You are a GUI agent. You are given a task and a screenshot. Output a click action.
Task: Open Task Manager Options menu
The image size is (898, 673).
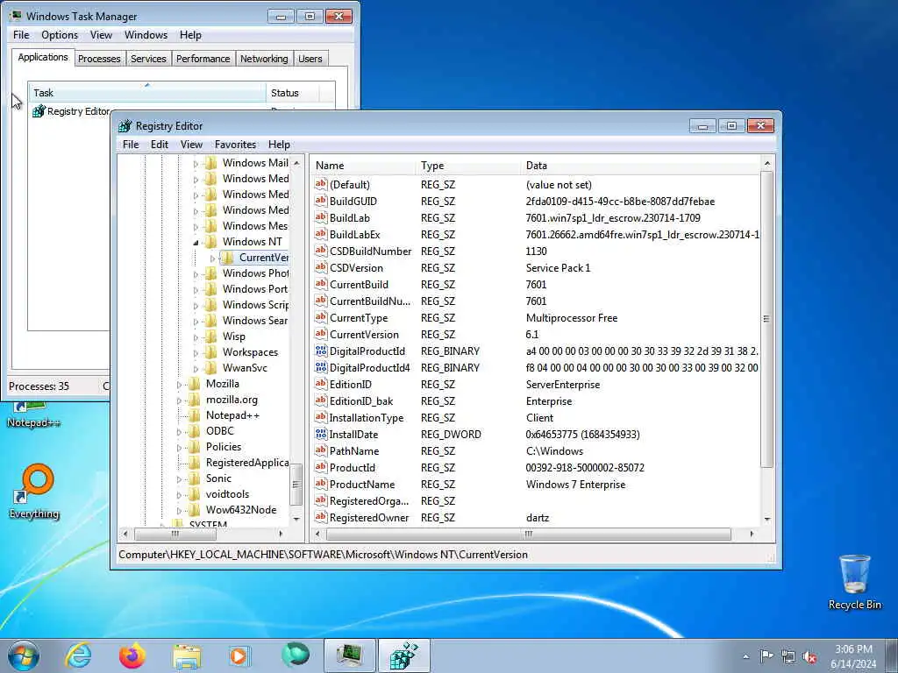60,35
